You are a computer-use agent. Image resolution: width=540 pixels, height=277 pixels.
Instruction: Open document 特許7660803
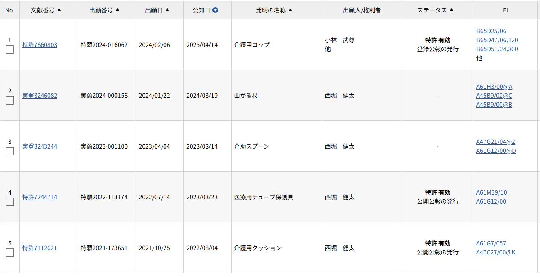40,45
